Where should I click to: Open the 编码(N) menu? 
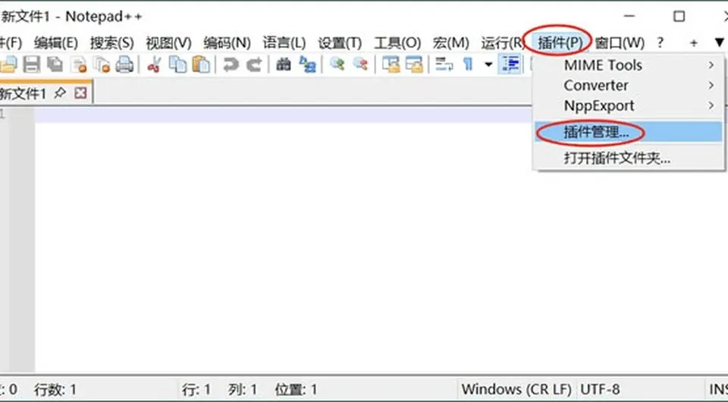227,43
